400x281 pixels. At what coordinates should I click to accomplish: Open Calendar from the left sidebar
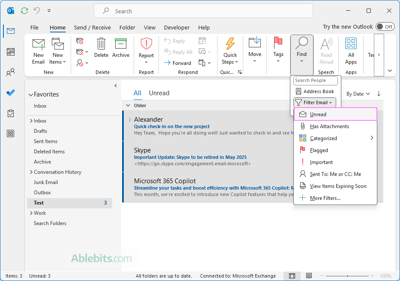coord(11,52)
